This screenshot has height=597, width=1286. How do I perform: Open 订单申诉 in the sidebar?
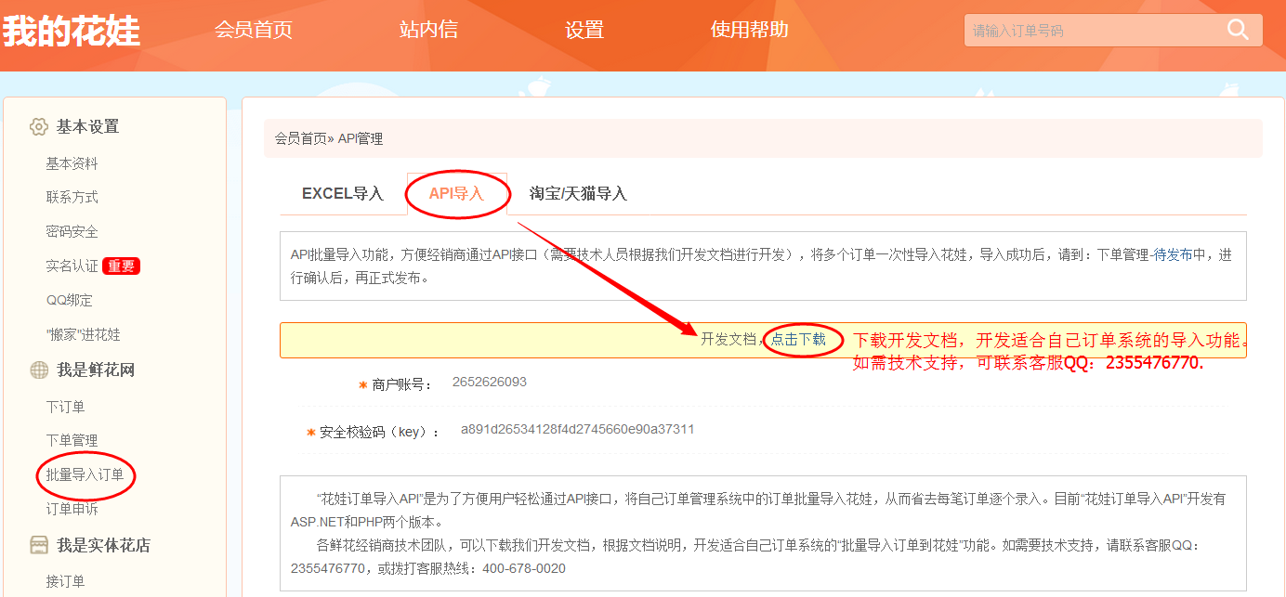click(72, 509)
